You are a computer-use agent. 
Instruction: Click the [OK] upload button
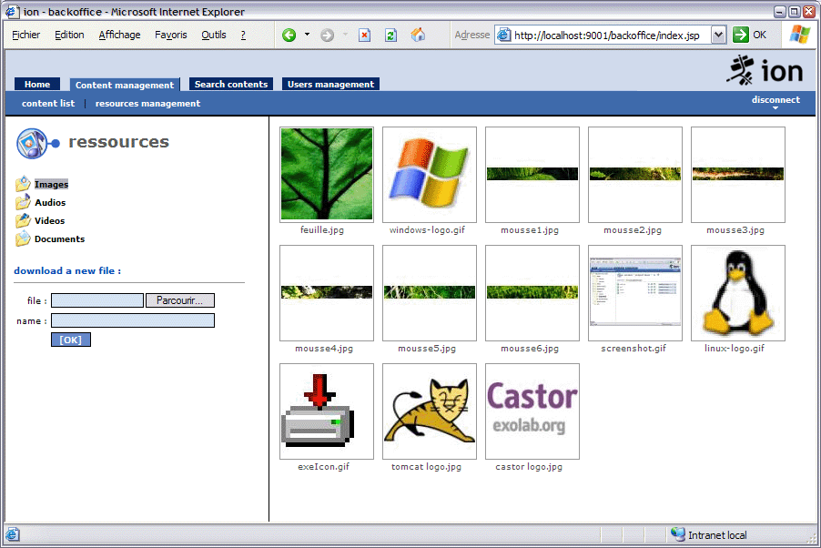pyautogui.click(x=71, y=340)
